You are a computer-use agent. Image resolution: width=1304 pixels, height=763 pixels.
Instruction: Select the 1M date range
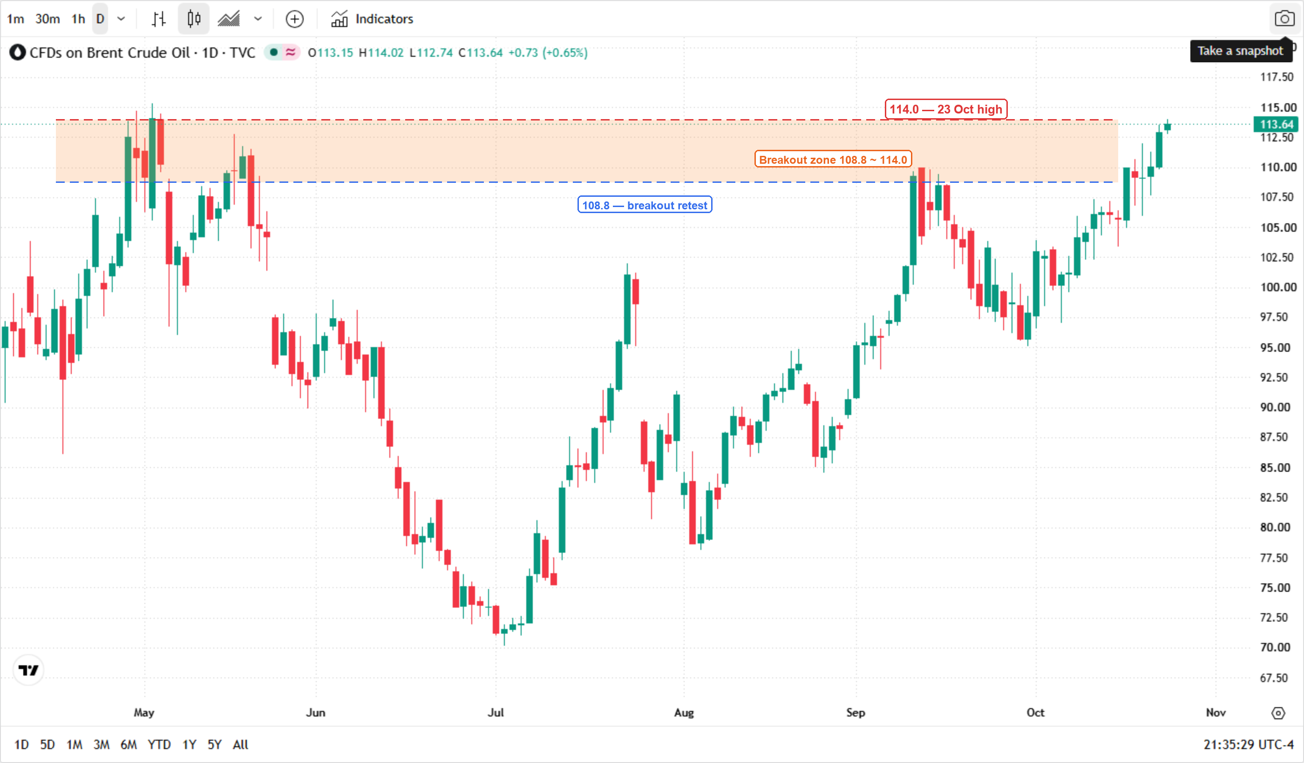[75, 745]
